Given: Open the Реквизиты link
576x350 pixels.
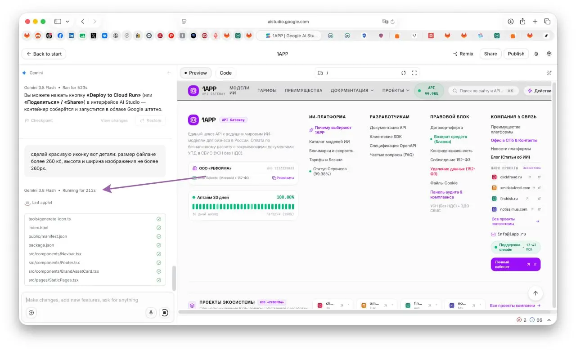Looking at the screenshot, I should [283, 178].
